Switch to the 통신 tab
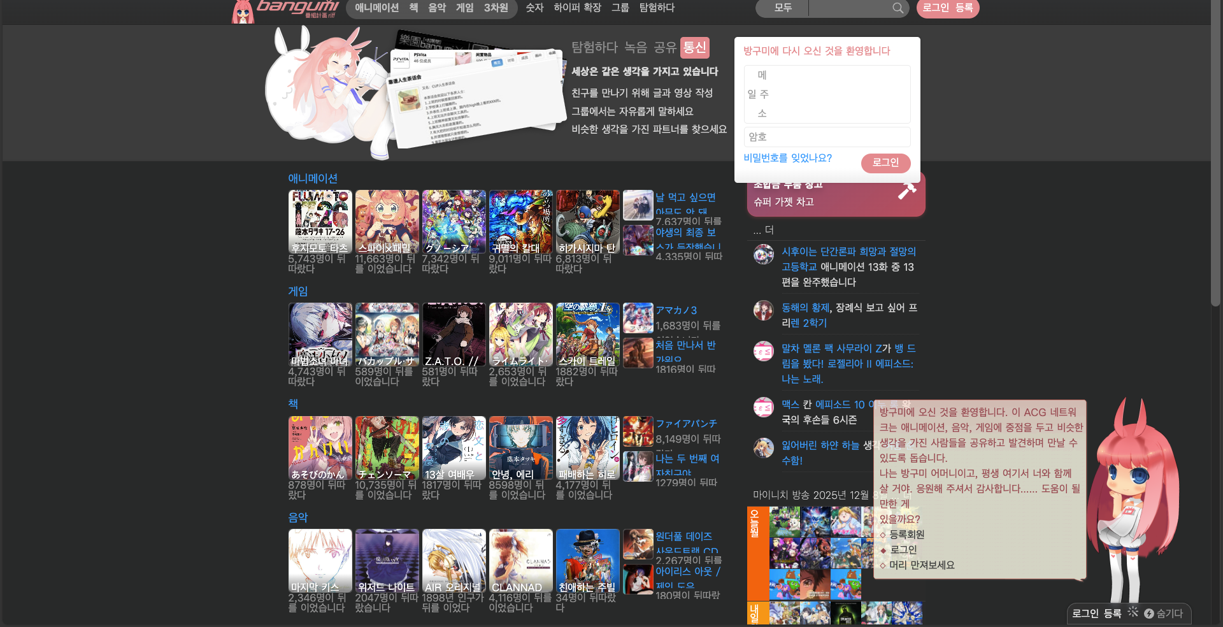 [x=694, y=47]
